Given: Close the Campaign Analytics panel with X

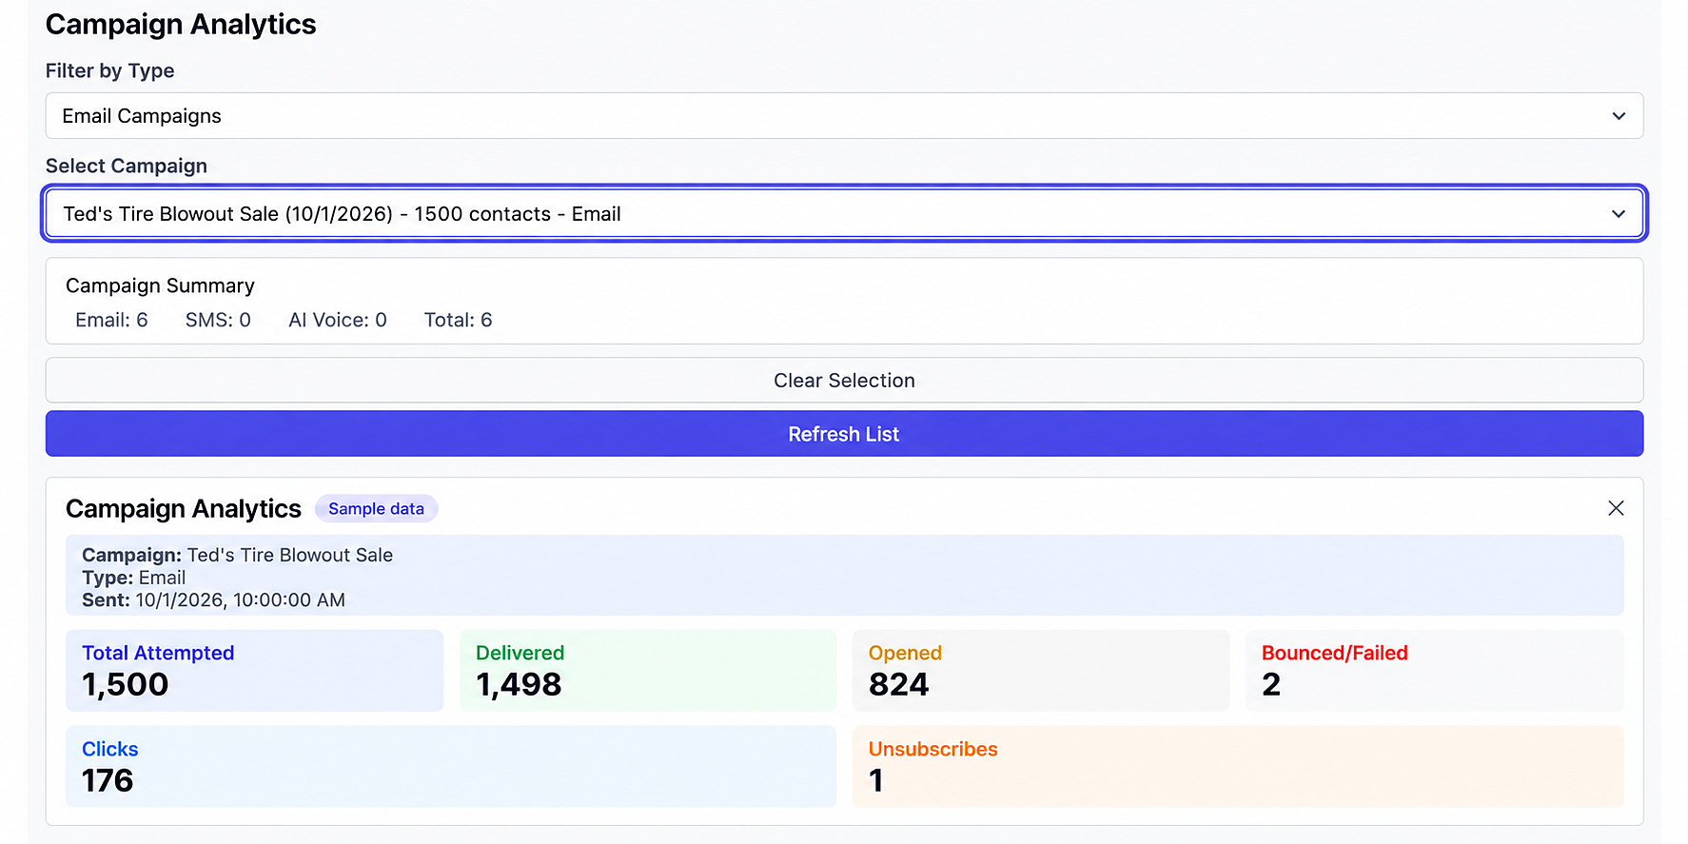Looking at the screenshot, I should point(1616,508).
